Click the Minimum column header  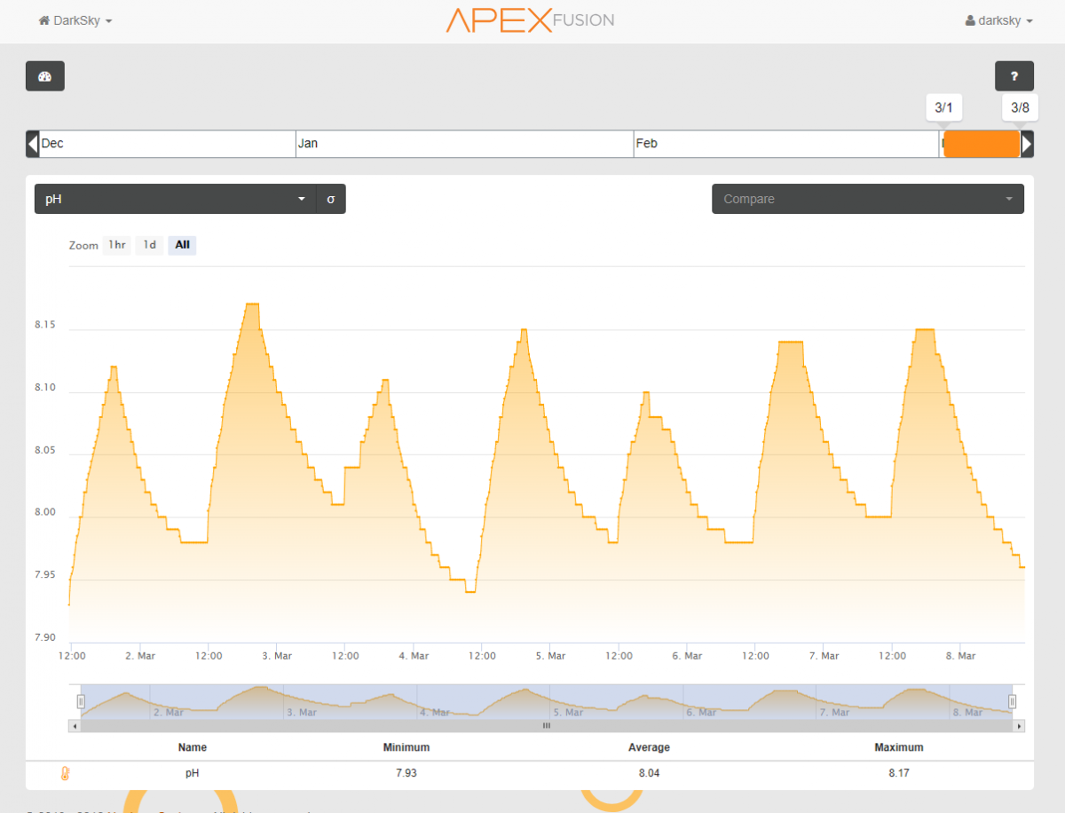406,747
